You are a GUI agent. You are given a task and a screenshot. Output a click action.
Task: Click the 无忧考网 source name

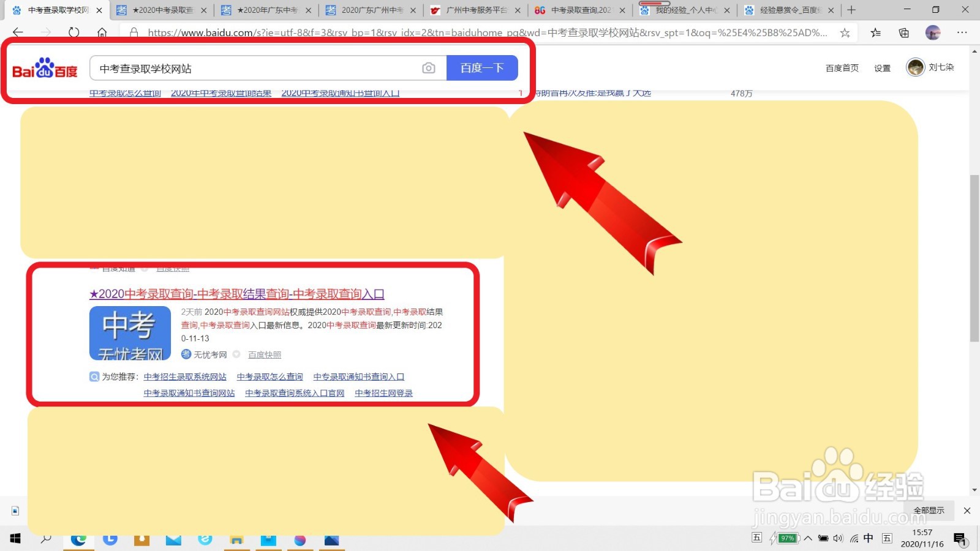click(210, 354)
